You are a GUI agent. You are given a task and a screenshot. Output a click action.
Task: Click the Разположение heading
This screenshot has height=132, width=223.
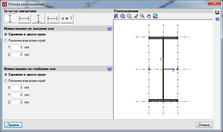click(x=126, y=11)
